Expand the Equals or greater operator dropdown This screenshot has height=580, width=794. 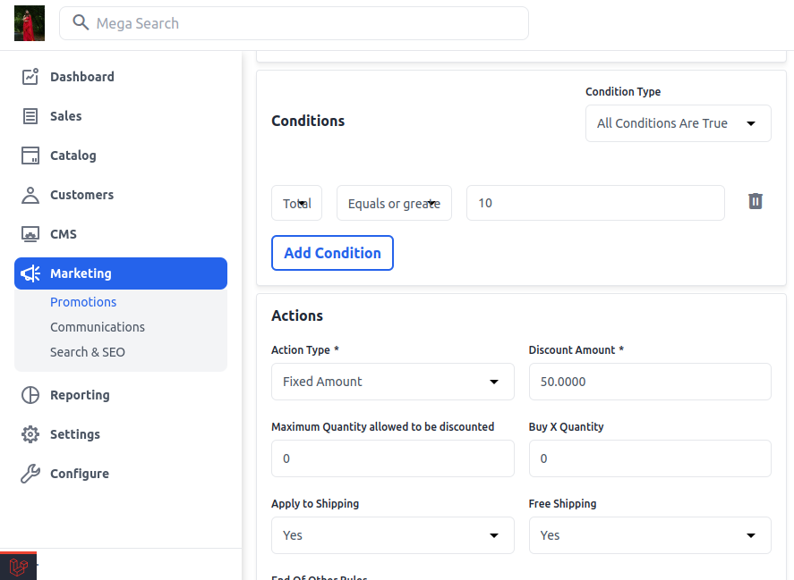(394, 203)
